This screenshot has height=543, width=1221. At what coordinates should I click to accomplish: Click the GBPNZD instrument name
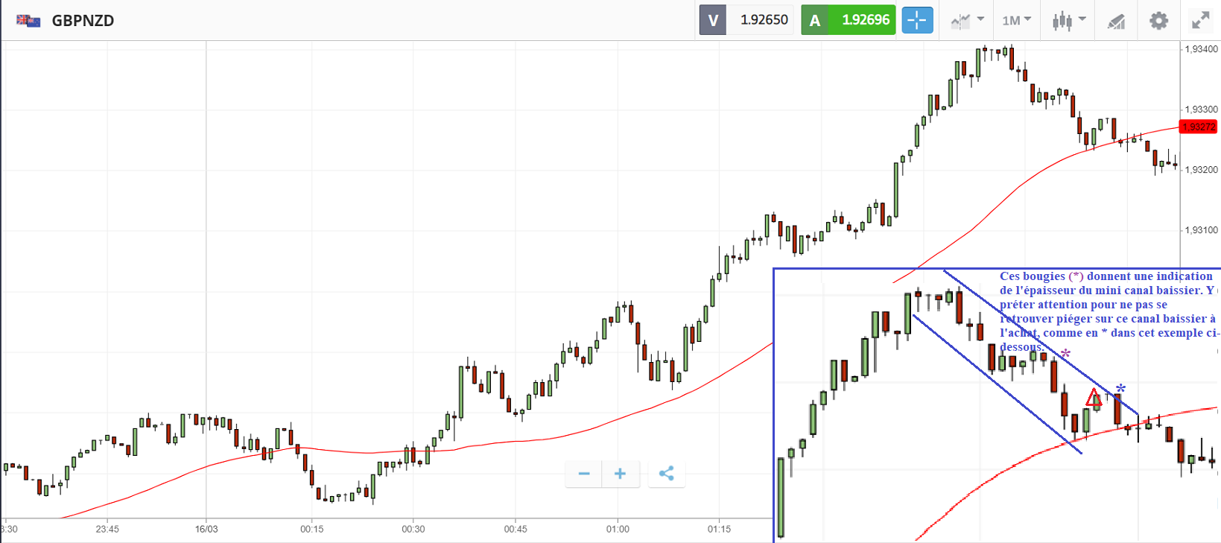click(83, 21)
